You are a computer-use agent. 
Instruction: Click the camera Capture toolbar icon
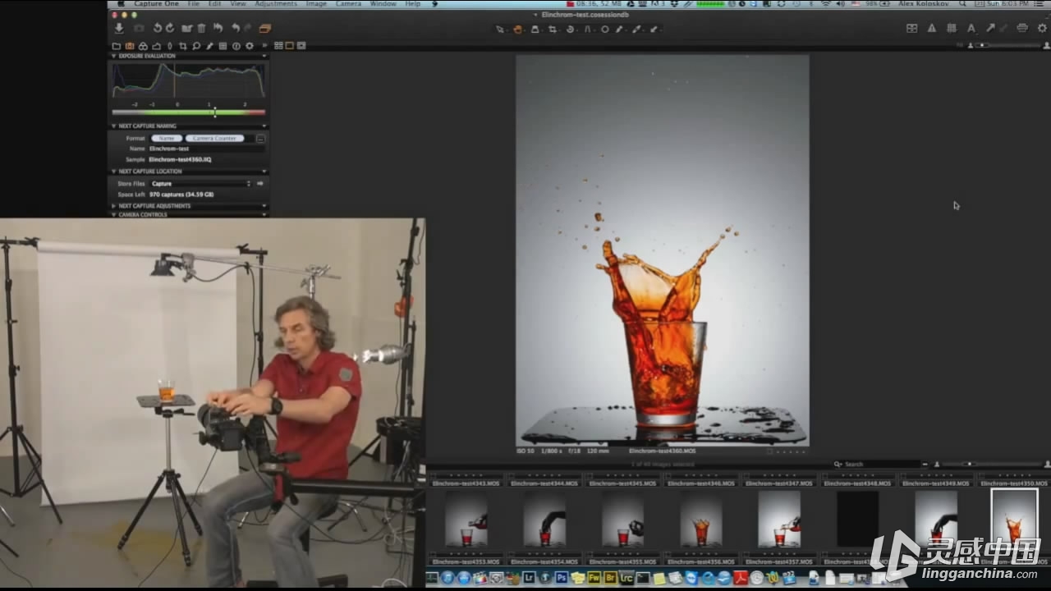click(139, 29)
